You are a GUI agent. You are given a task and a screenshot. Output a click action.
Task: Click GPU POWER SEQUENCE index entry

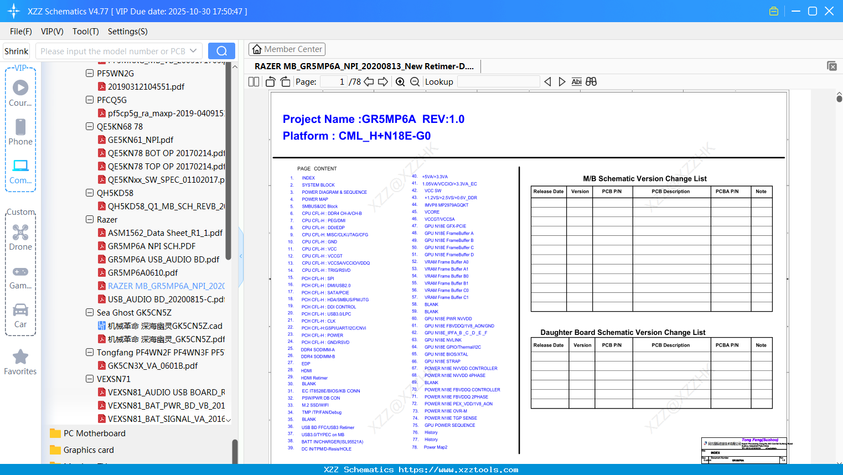449,425
